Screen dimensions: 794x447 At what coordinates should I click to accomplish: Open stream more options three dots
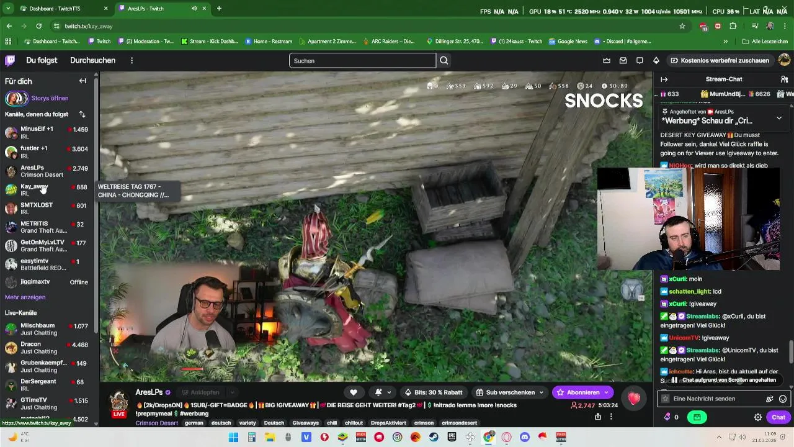coord(611,417)
